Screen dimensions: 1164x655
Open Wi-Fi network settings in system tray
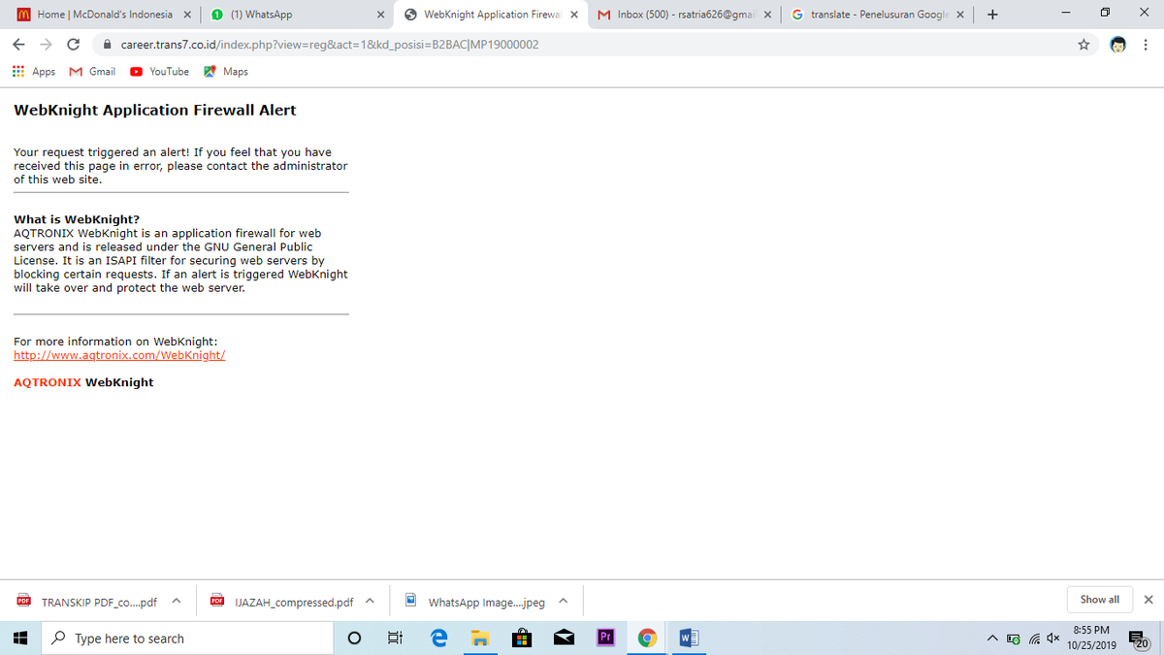tap(1032, 639)
